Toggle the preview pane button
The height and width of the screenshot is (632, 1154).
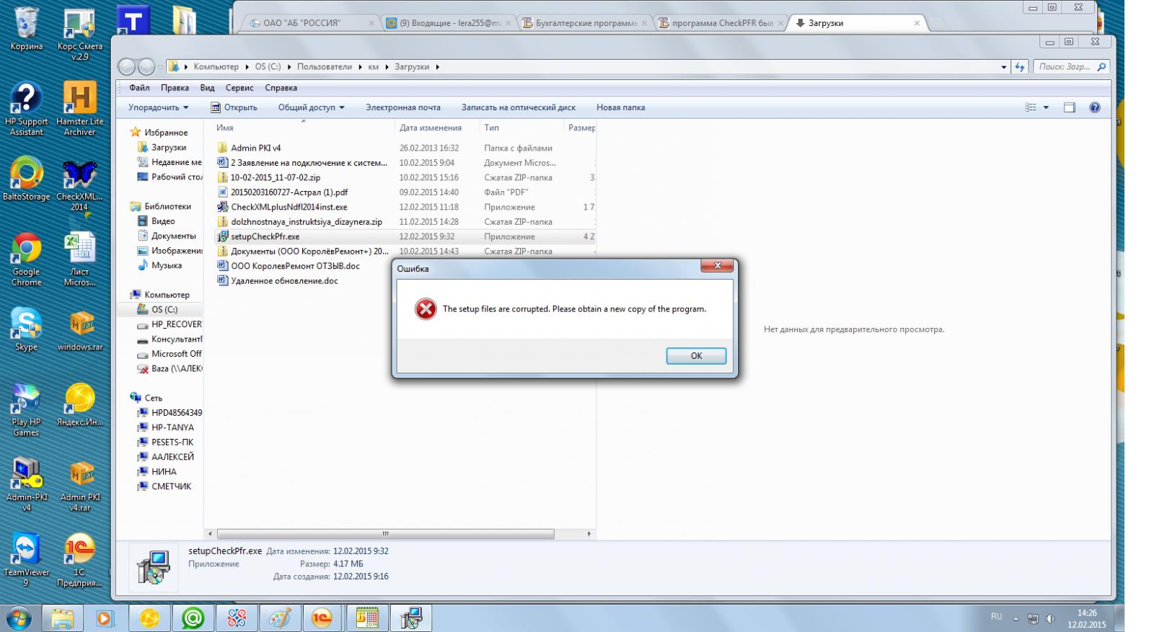tap(1069, 107)
